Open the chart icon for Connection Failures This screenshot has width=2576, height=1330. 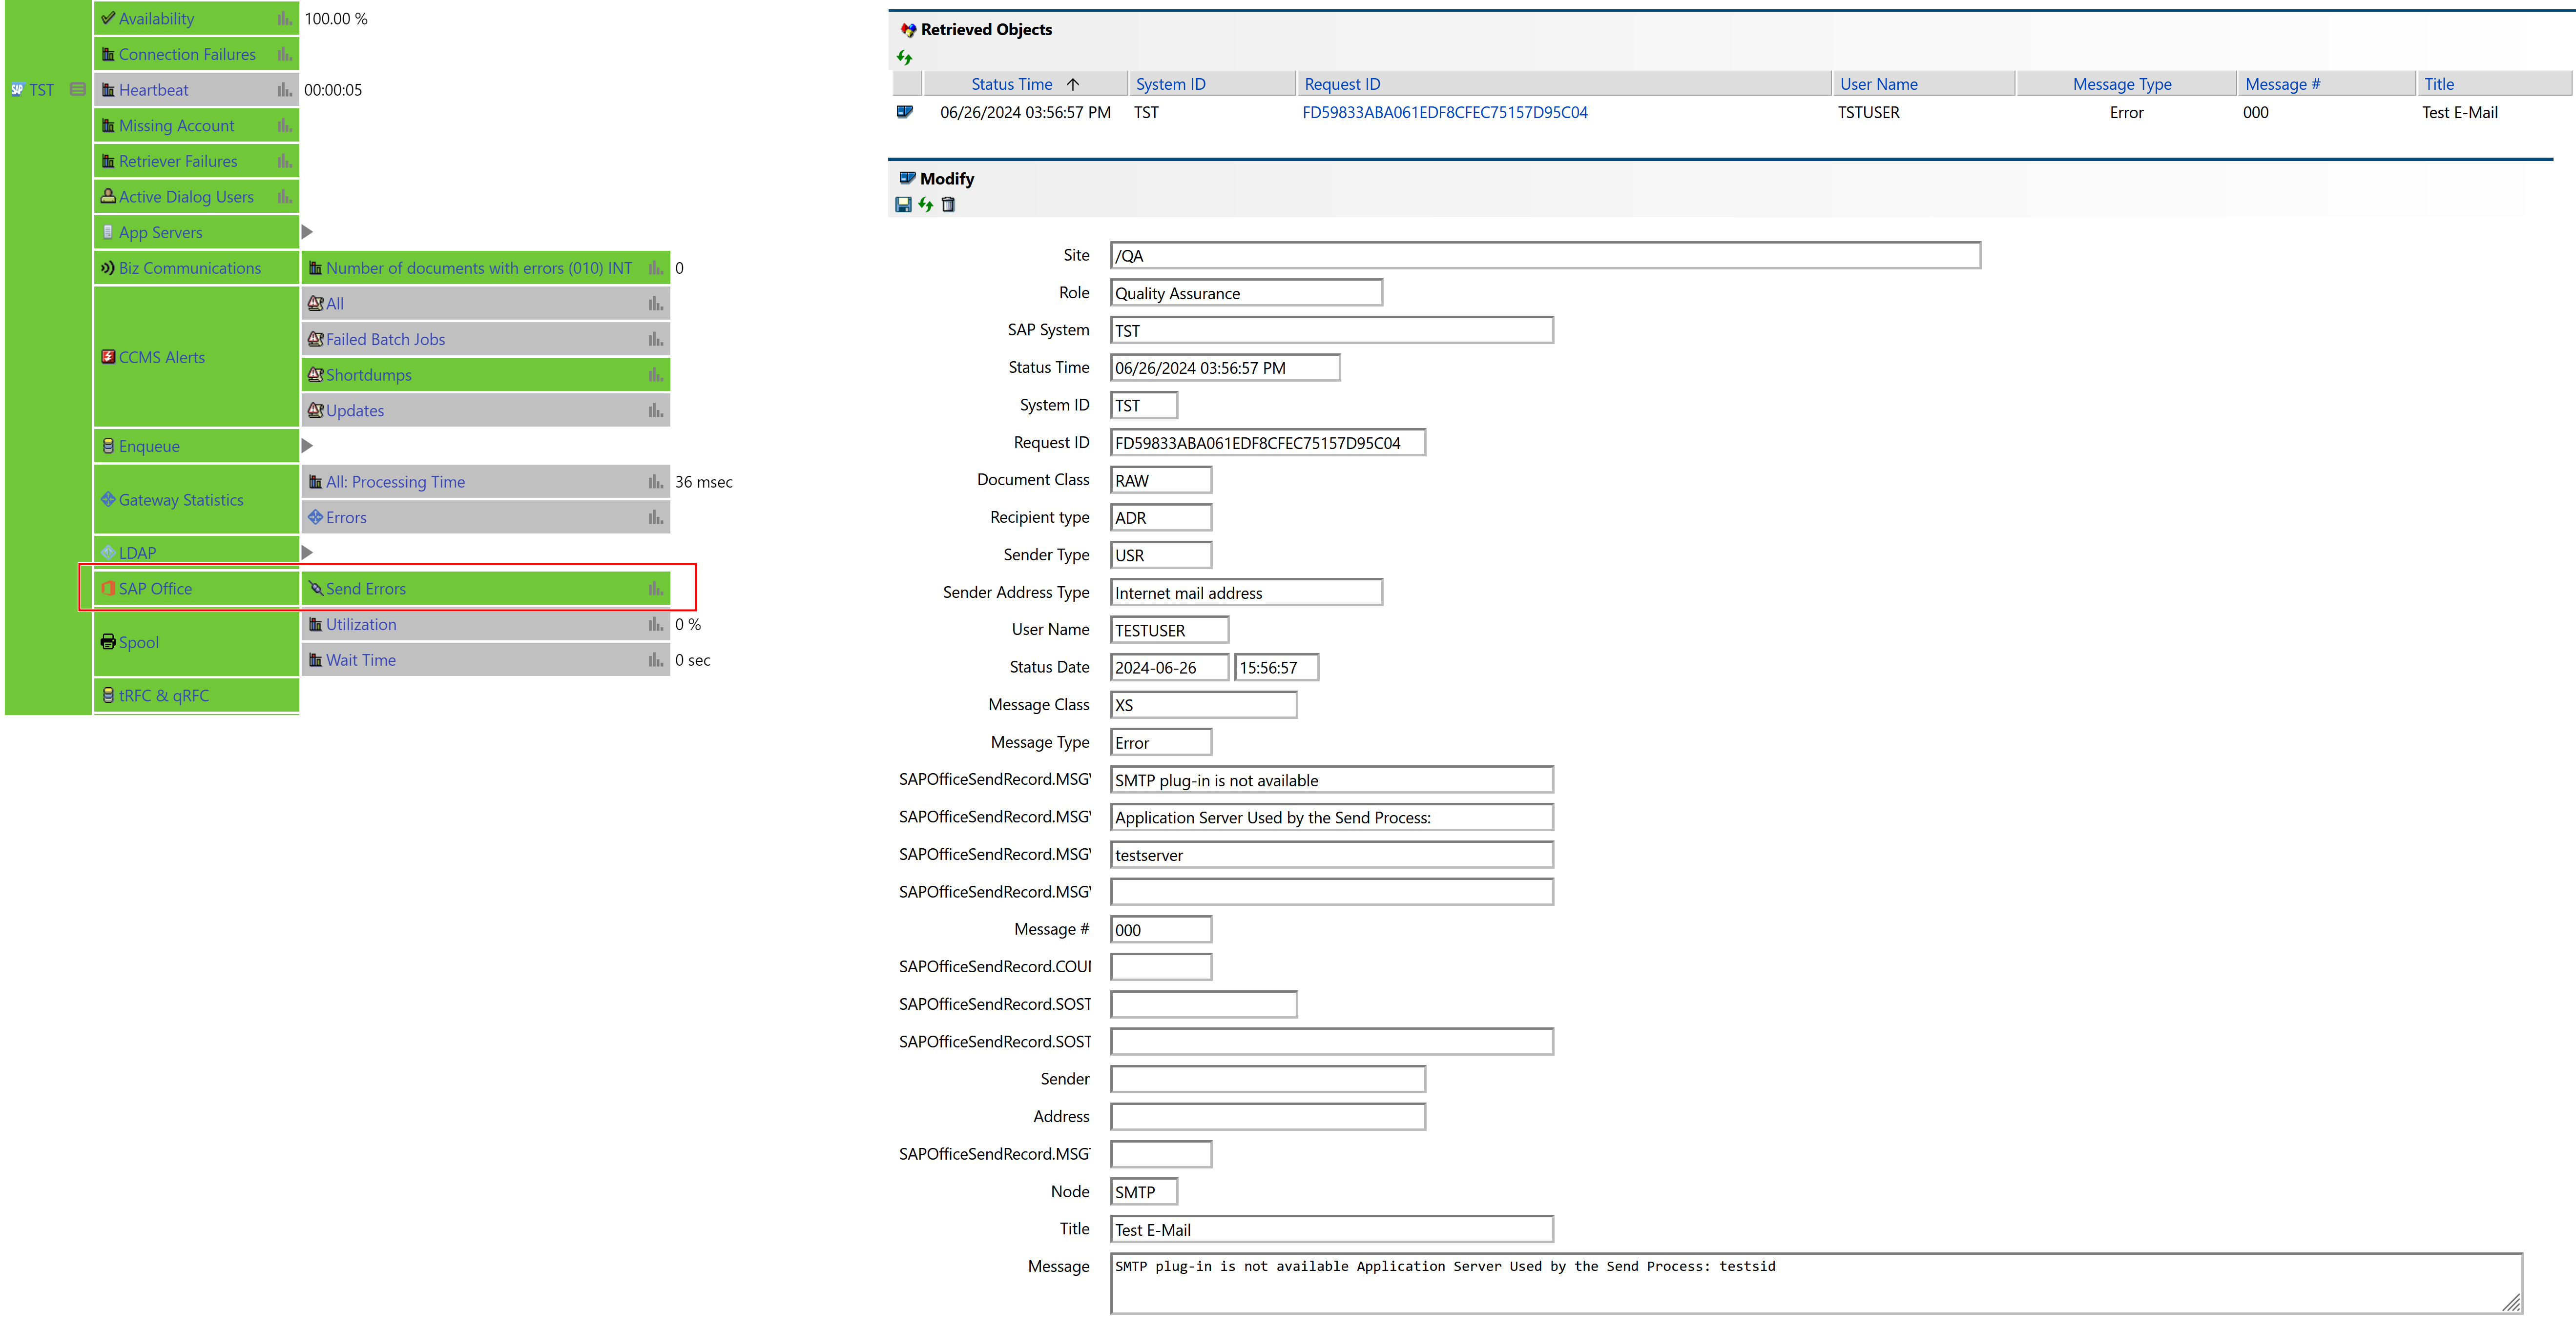pyautogui.click(x=285, y=55)
